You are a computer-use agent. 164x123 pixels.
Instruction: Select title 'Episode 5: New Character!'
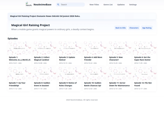click(x=116, y=59)
